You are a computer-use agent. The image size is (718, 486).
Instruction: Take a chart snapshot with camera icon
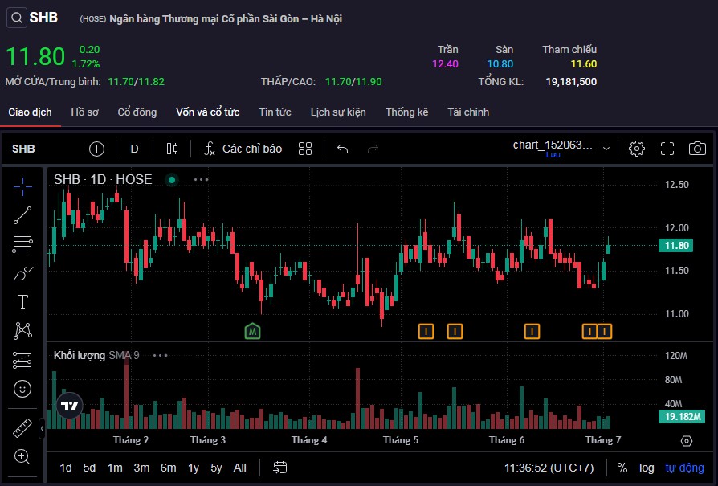pos(697,149)
